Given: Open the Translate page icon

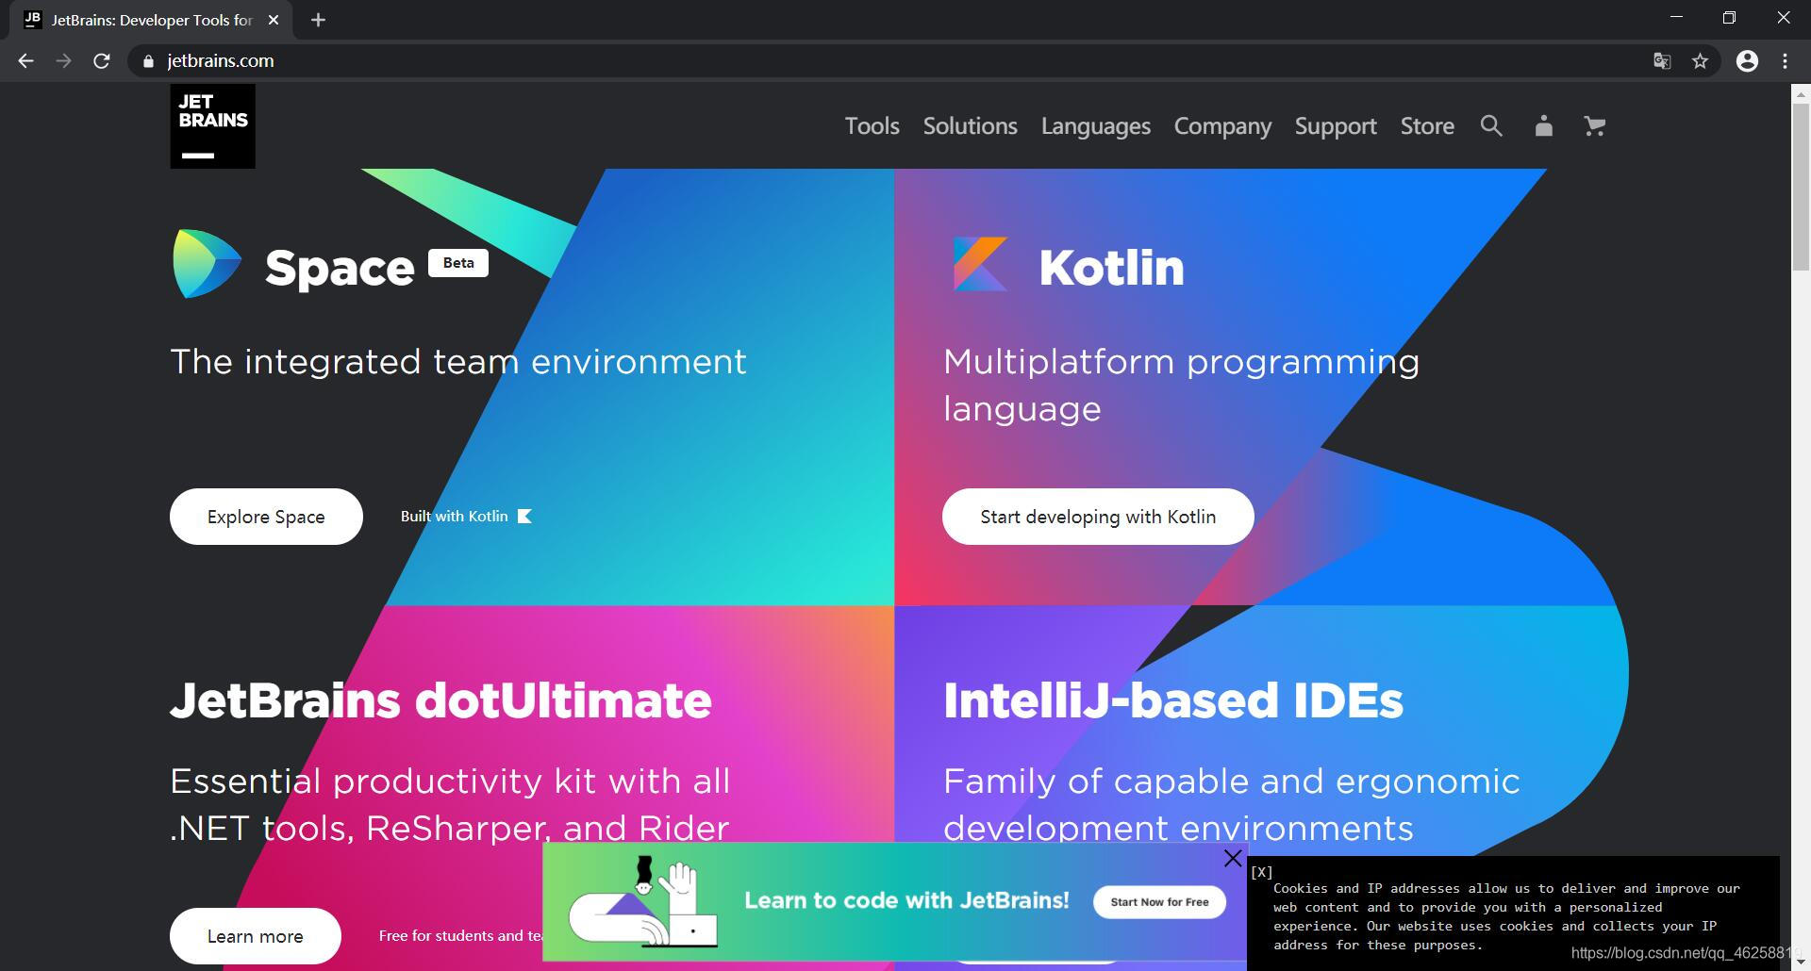Looking at the screenshot, I should coord(1662,61).
